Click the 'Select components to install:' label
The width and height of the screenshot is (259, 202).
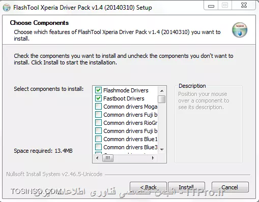[49, 89]
